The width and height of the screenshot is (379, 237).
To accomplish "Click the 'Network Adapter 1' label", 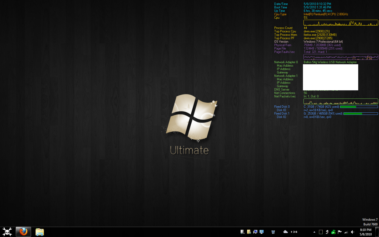I will coord(286,76).
